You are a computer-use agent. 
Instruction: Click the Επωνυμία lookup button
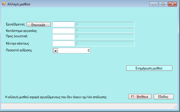pos(38,25)
